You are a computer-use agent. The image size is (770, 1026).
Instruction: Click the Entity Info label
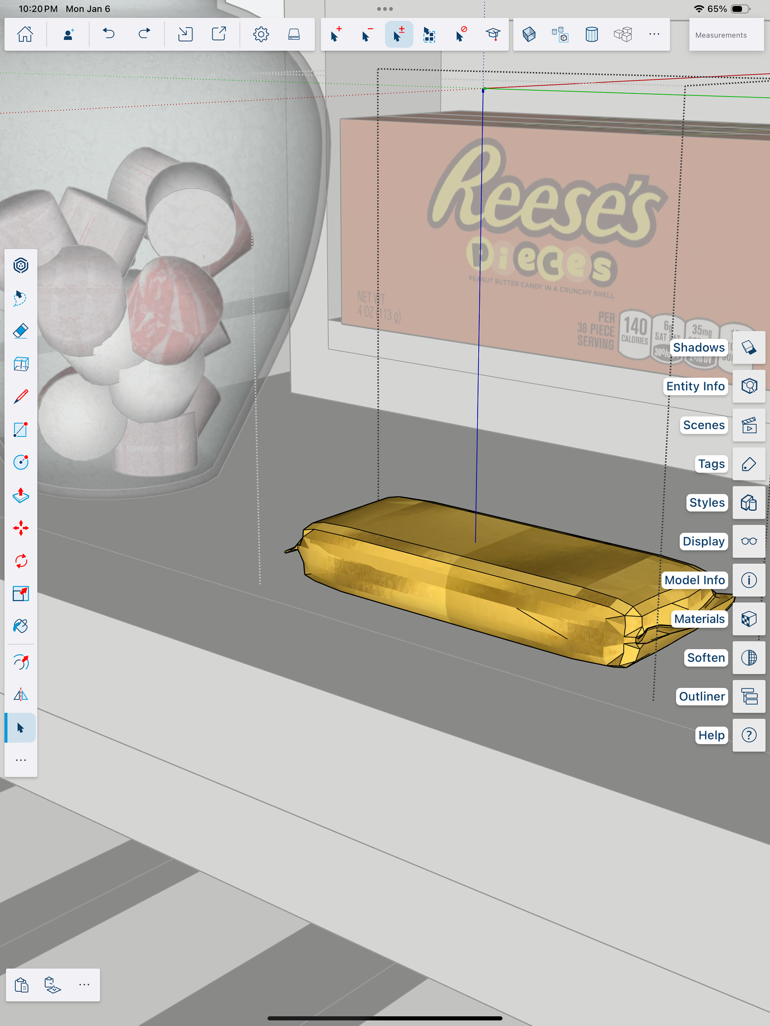[x=695, y=386]
